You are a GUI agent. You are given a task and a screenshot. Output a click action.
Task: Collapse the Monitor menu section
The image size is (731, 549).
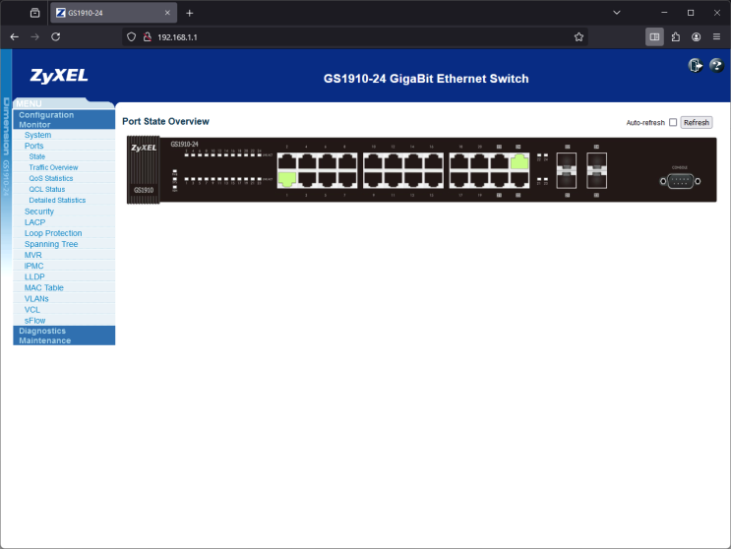pyautogui.click(x=34, y=124)
